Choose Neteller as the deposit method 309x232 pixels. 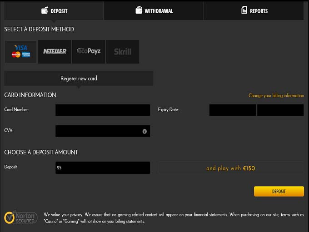[x=55, y=51]
